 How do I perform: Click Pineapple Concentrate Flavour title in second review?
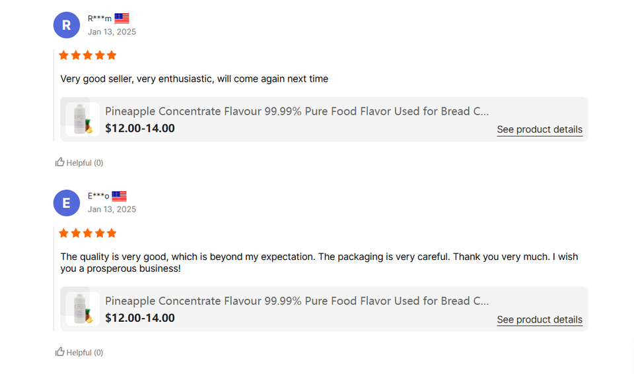click(297, 301)
